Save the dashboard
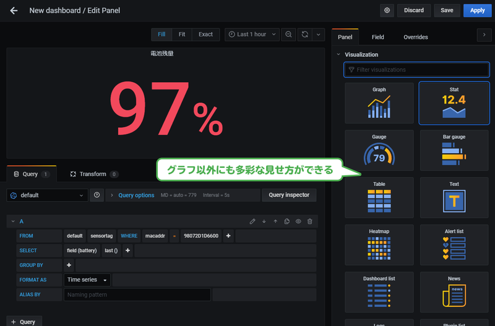Screen dimensions: 495x326 (447, 10)
